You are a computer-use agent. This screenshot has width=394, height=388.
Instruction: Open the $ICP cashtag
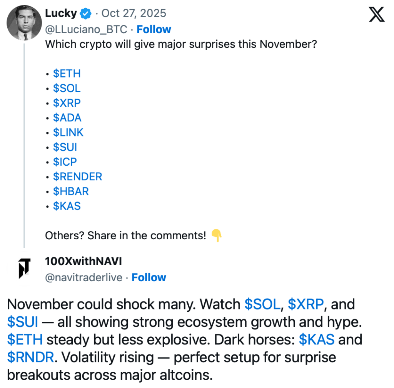tap(65, 162)
